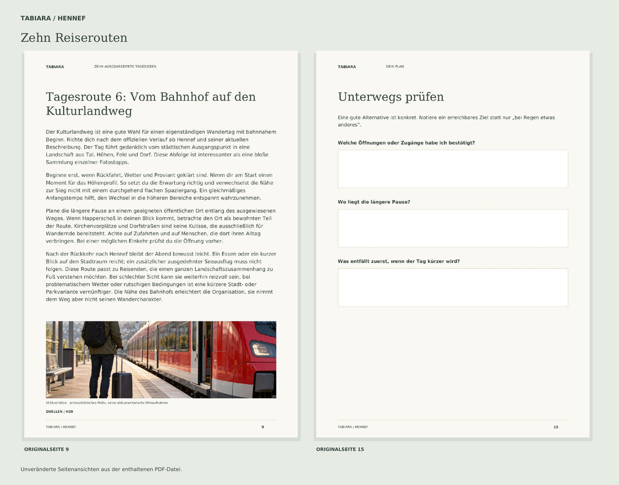Click the paragraph starting 'Plane die längere Pause'
Viewport: 619px width, 485px height.
coord(161,226)
